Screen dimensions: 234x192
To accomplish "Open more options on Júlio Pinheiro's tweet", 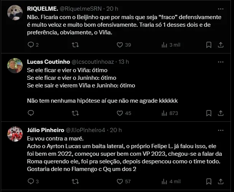I will pyautogui.click(x=221, y=130).
